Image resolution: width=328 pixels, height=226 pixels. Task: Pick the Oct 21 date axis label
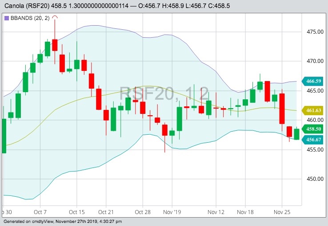106,212
